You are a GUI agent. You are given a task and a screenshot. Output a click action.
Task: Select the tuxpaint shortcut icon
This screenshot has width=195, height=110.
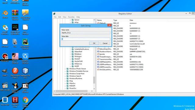tap(15, 85)
